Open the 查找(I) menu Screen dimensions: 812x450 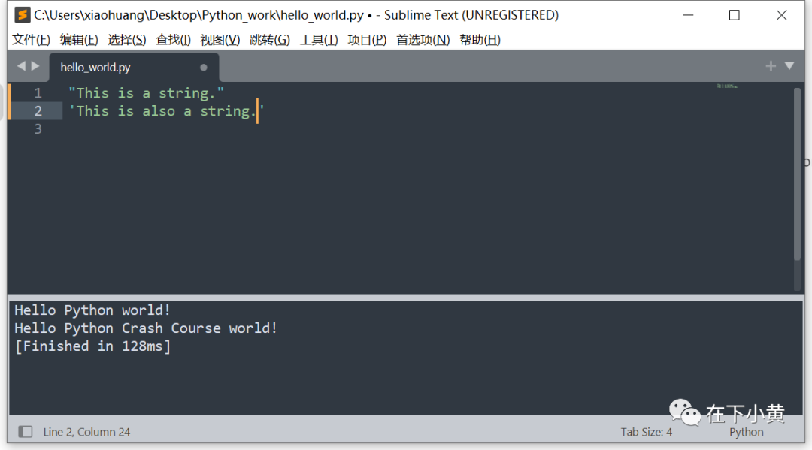click(x=173, y=40)
